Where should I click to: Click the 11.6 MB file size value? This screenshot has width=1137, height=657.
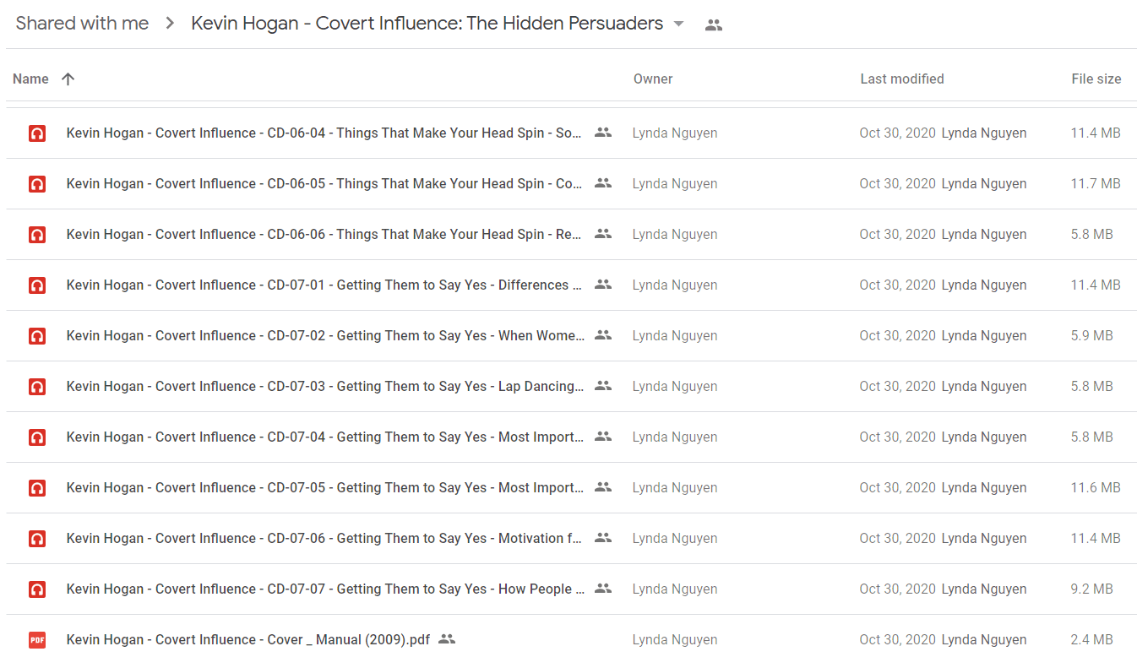click(x=1096, y=487)
